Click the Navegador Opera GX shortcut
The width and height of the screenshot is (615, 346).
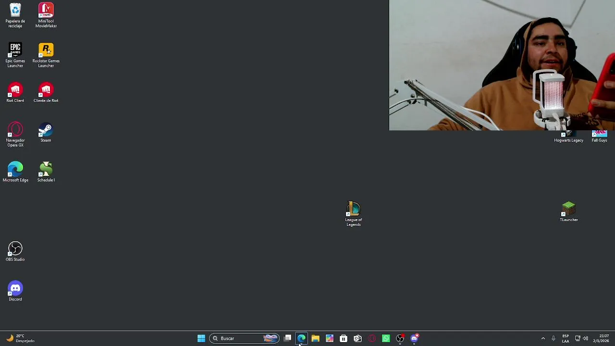point(15,135)
